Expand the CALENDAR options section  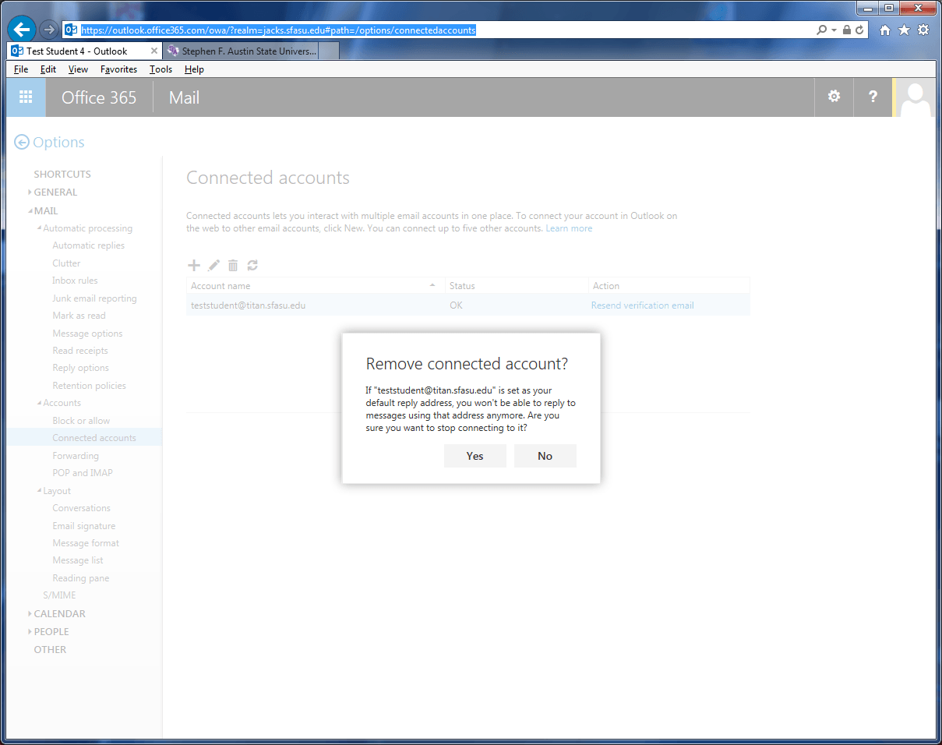pyautogui.click(x=30, y=614)
